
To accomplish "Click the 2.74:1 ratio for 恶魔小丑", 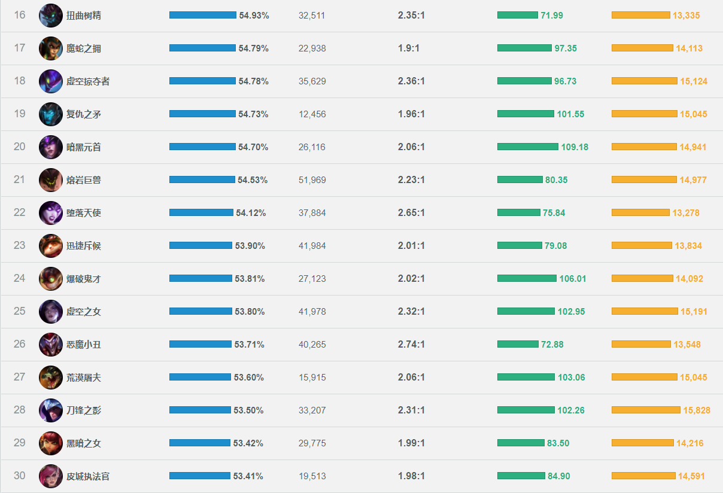I will 411,345.
